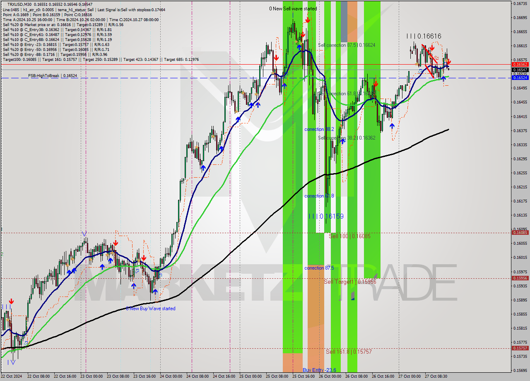Click the blue 'correction 38.2' label
Viewport: 530px width, 381px height.
coord(319,129)
